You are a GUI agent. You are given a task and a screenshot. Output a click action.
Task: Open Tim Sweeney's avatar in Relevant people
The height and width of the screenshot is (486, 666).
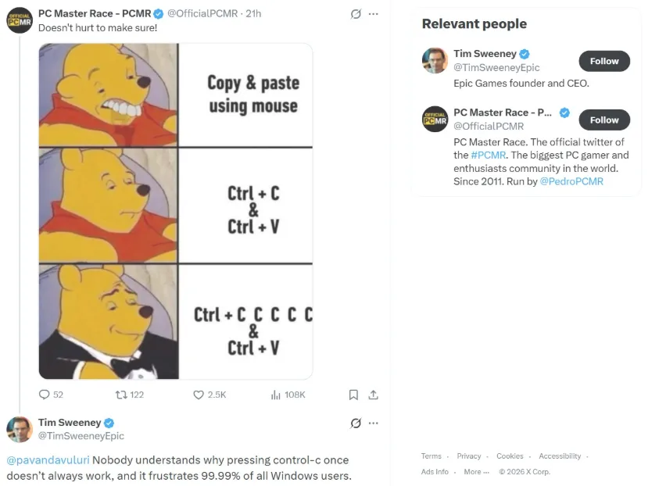click(435, 61)
